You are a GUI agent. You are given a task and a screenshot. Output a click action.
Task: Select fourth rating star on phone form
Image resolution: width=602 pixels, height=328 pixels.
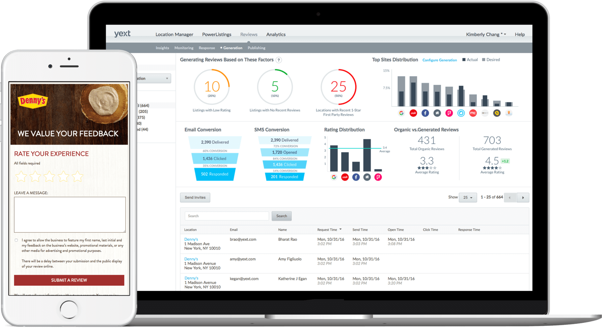click(64, 176)
